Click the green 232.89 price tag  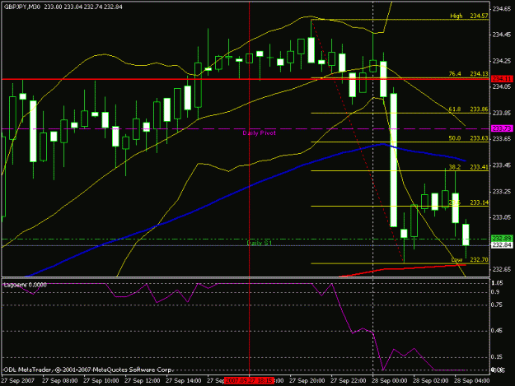tap(502, 239)
